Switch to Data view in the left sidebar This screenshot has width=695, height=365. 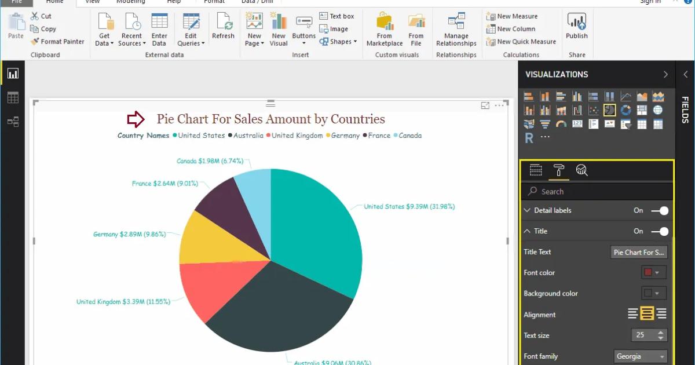(13, 97)
